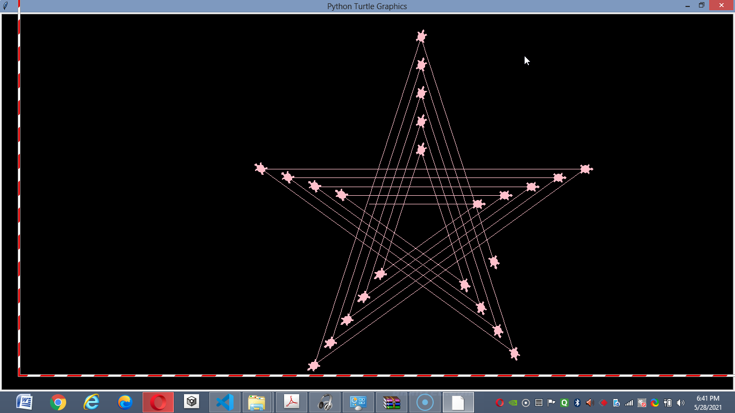
Task: Open Action Center flag in the tray
Action: click(552, 403)
